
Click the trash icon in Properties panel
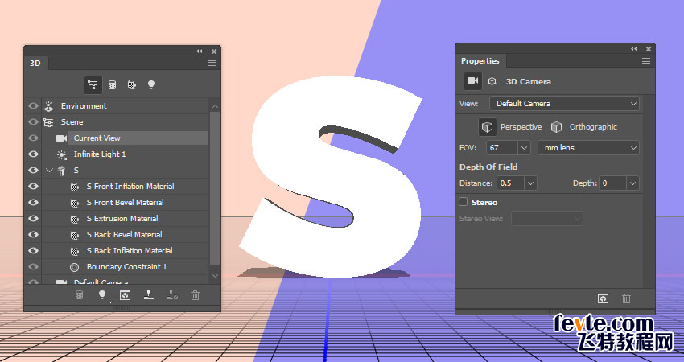pos(626,298)
